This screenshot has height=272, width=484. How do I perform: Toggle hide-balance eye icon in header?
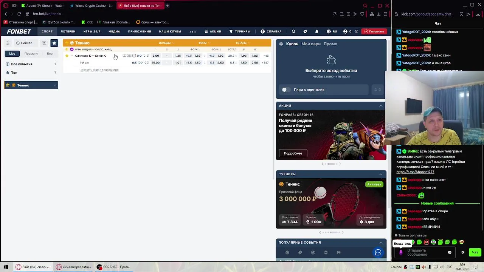(356, 31)
